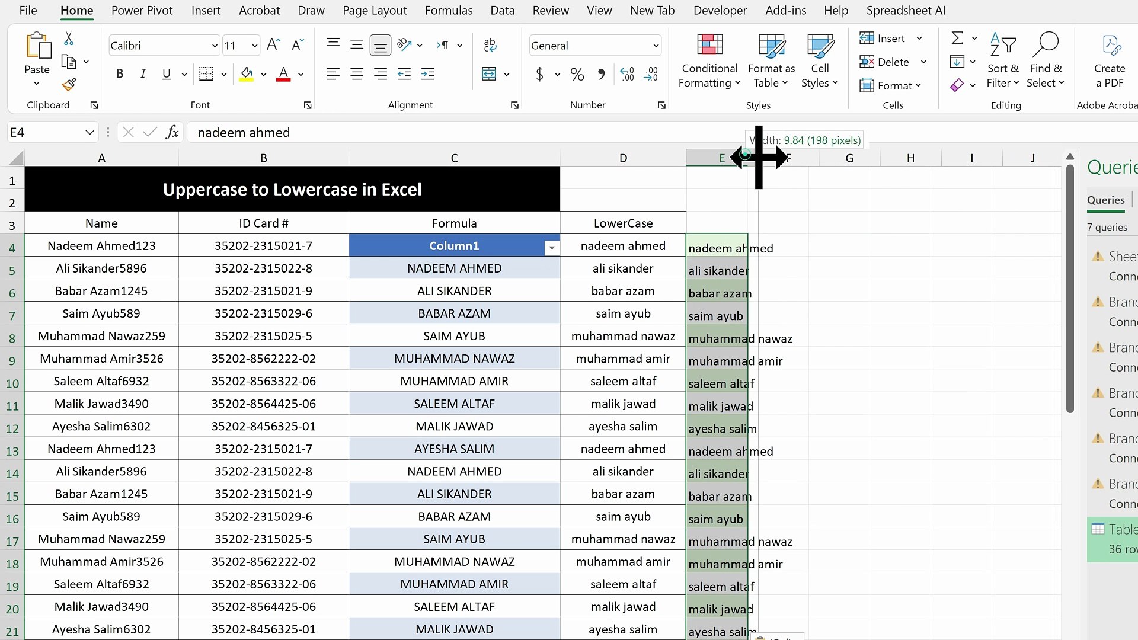The height and width of the screenshot is (640, 1138).
Task: Click the Format Painter brush icon
Action: tap(69, 85)
